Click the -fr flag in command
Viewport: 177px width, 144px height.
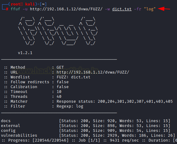(138, 9)
